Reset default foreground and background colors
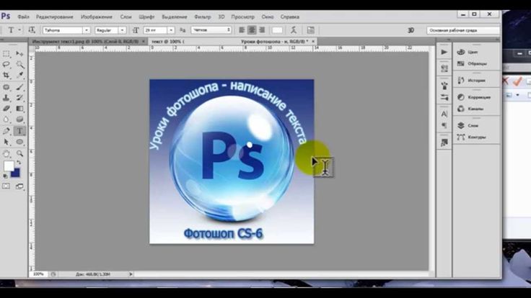The height and width of the screenshot is (298, 531). 5,176
